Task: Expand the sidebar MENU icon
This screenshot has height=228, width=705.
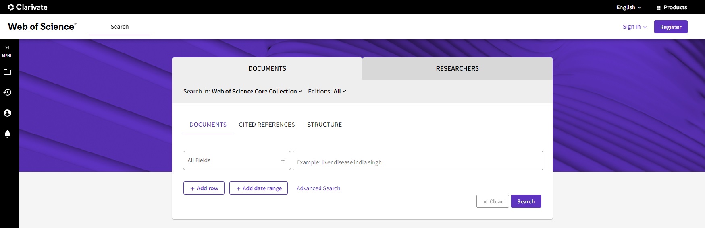Action: tap(7, 51)
